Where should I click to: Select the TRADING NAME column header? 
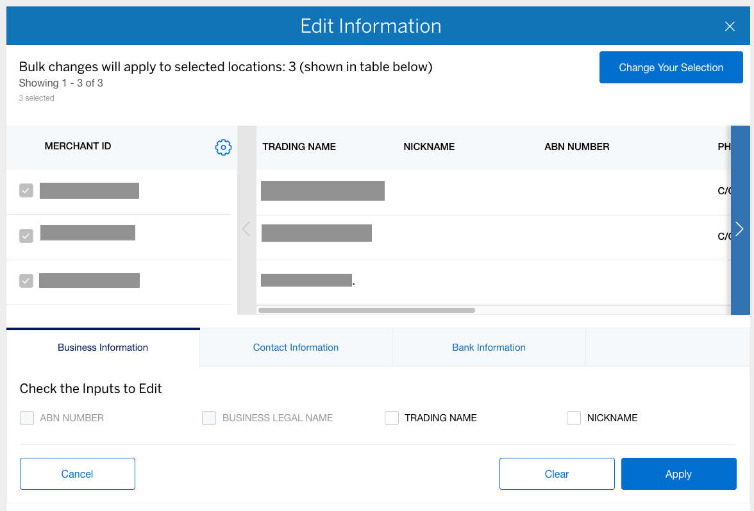click(x=299, y=147)
